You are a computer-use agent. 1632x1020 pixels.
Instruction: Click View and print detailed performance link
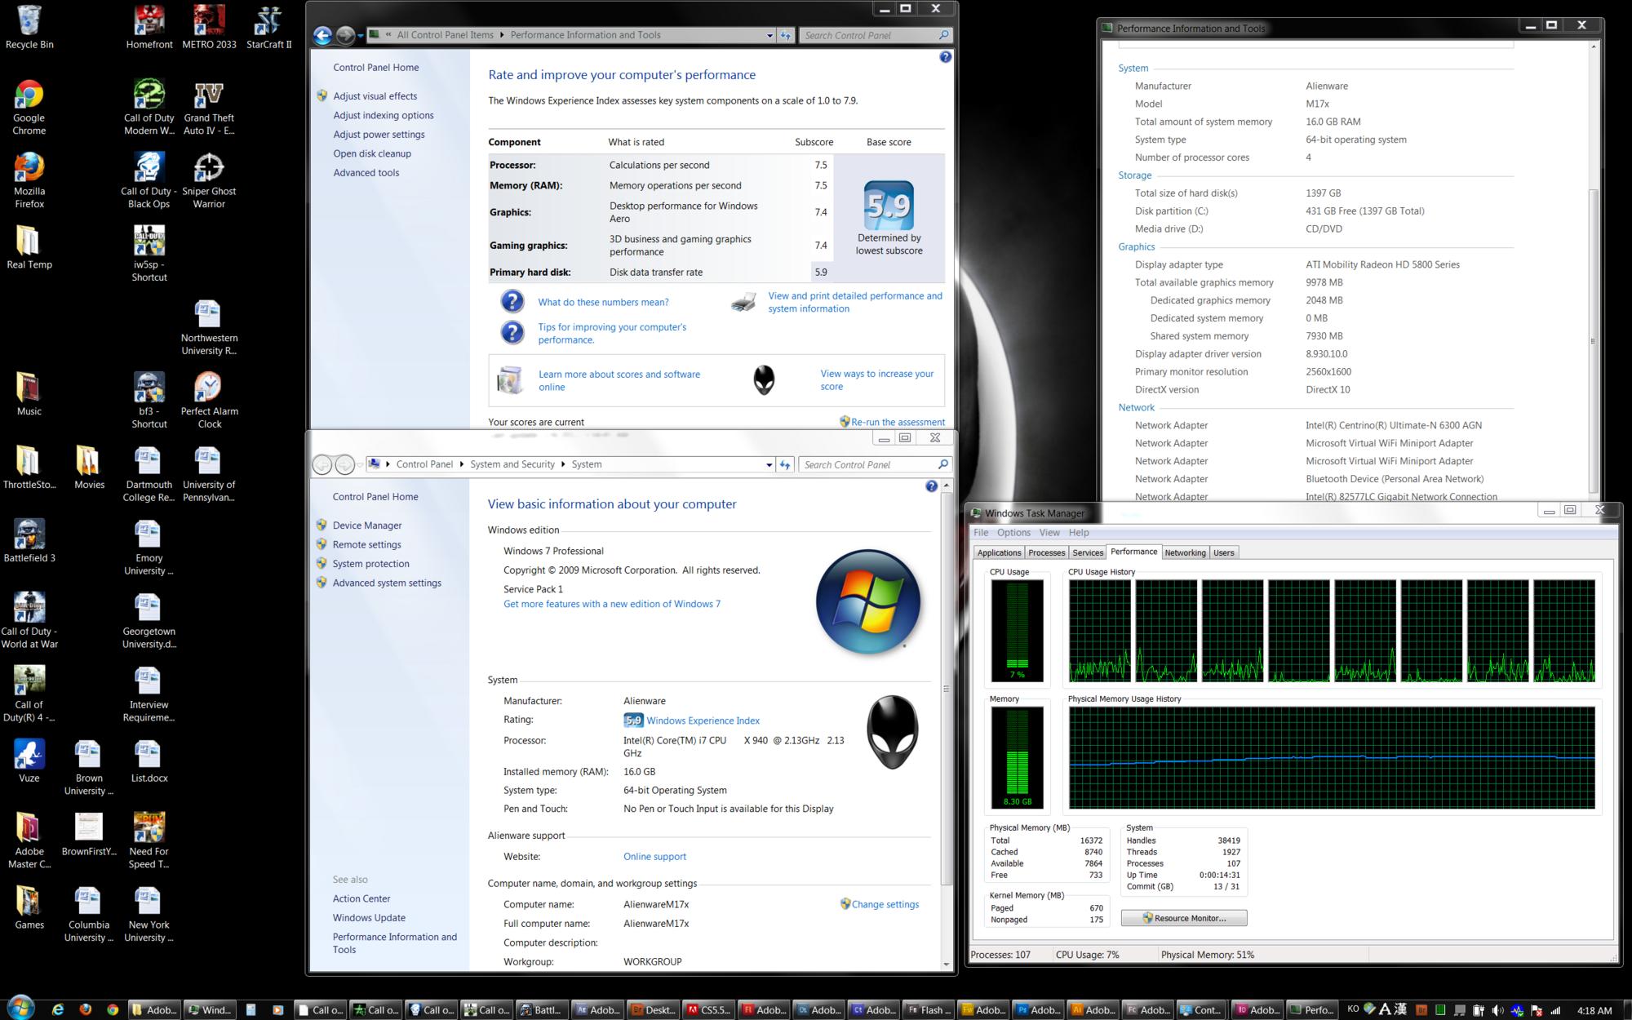coord(855,302)
